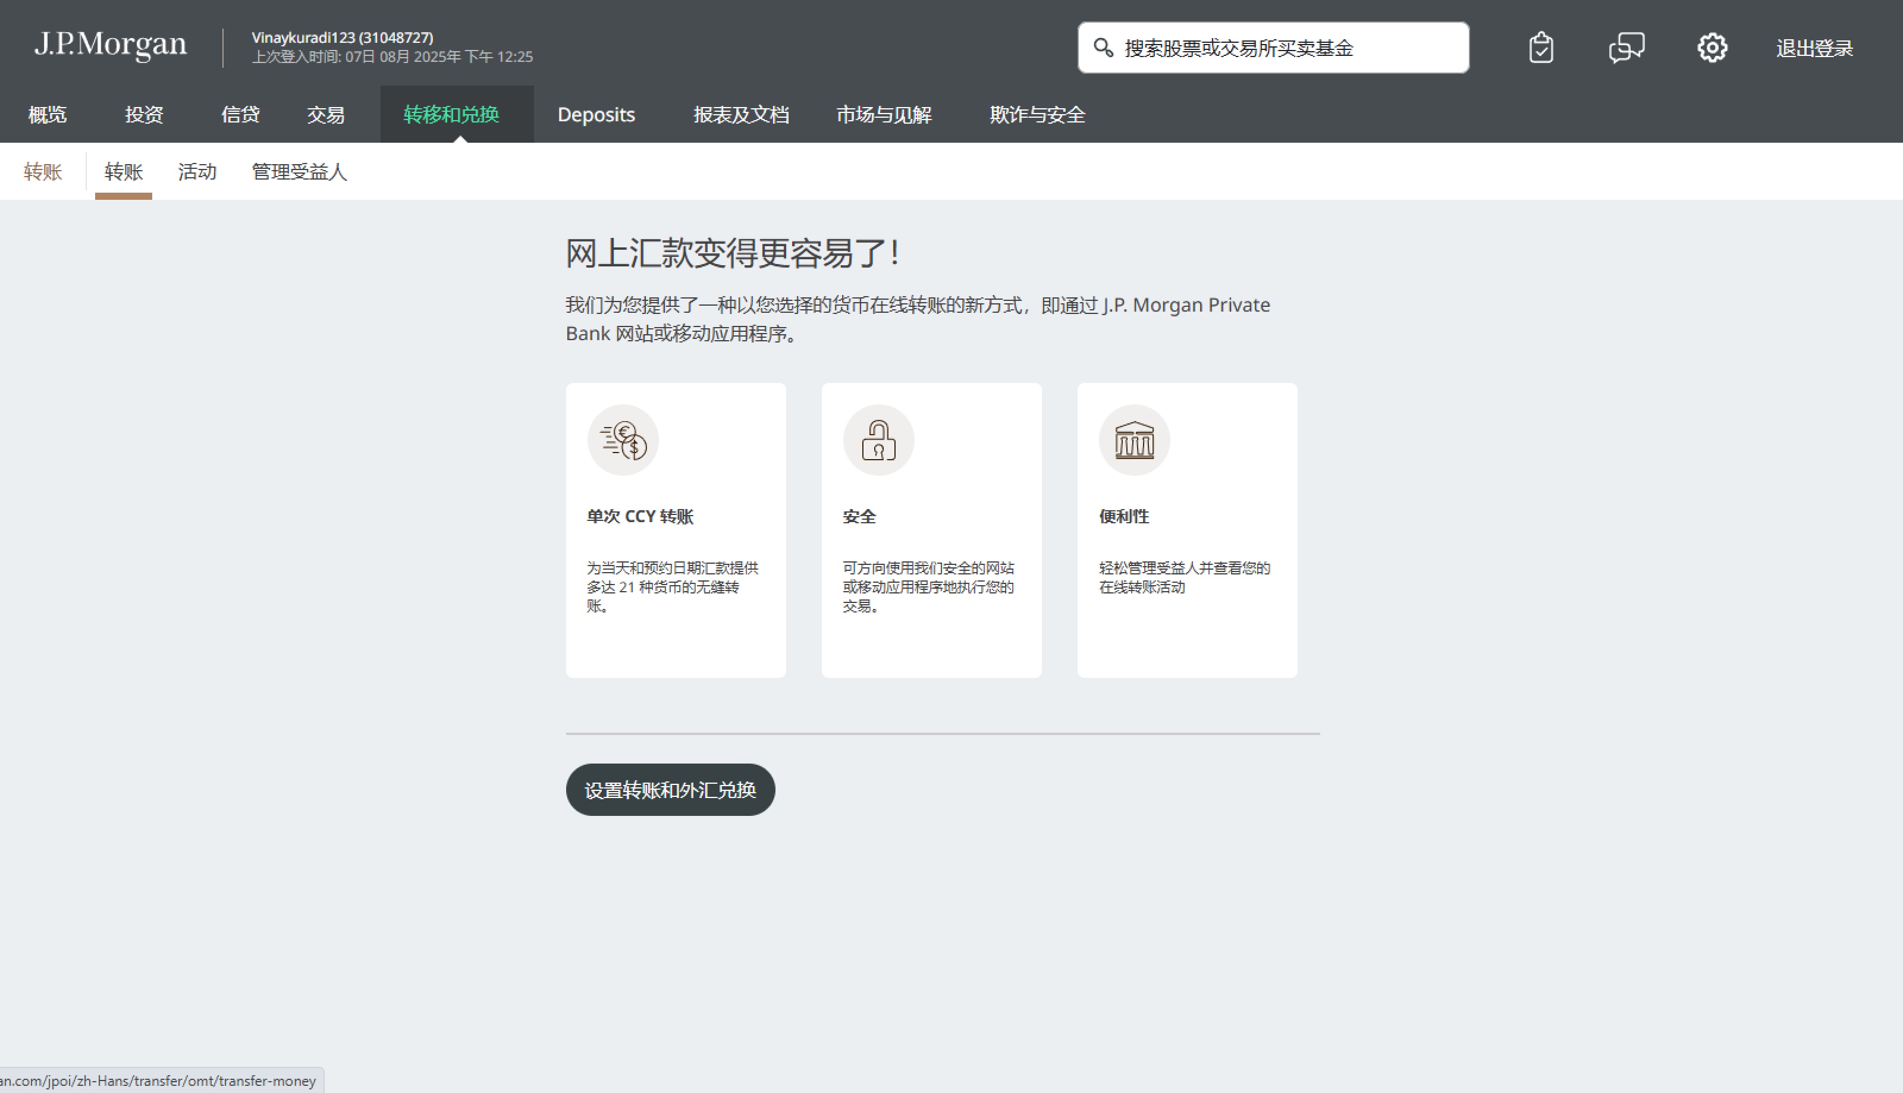This screenshot has width=1903, height=1093.
Task: Click the Vinaykuradi123 (31048727) account name
Action: point(343,37)
